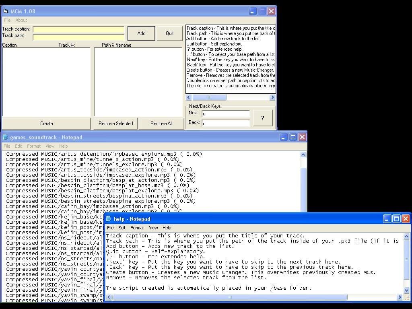
Task: Click the MCM title bar app icon
Action: [6, 11]
